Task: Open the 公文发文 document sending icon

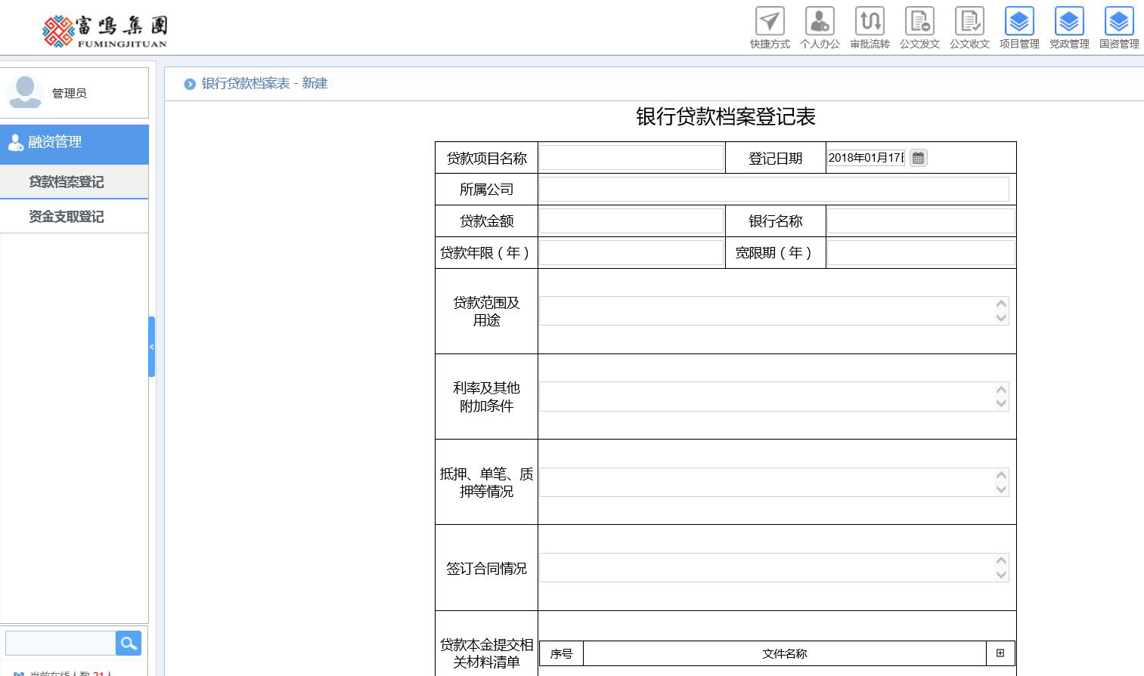Action: coord(919,22)
